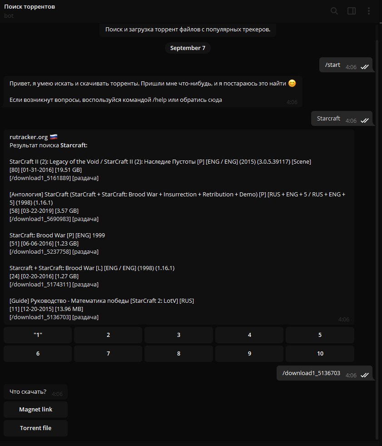Click the /download1_5690983 command link
This screenshot has width=382, height=446.
coord(41,219)
